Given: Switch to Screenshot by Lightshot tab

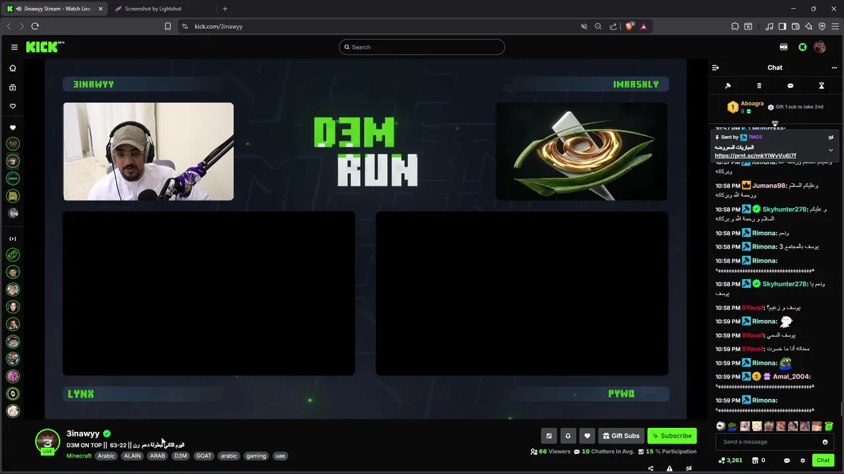Looking at the screenshot, I should point(153,9).
